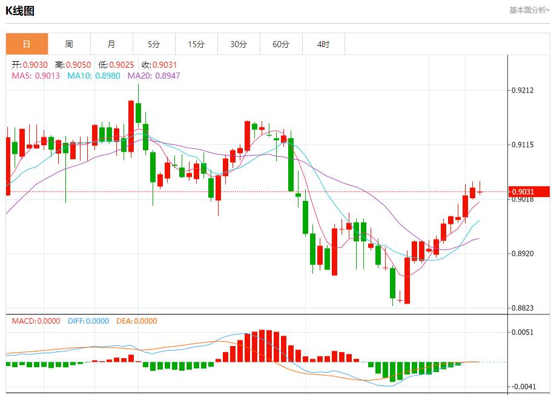
Task: Click the tallest red MACD histogram bar
Action: coord(262,346)
